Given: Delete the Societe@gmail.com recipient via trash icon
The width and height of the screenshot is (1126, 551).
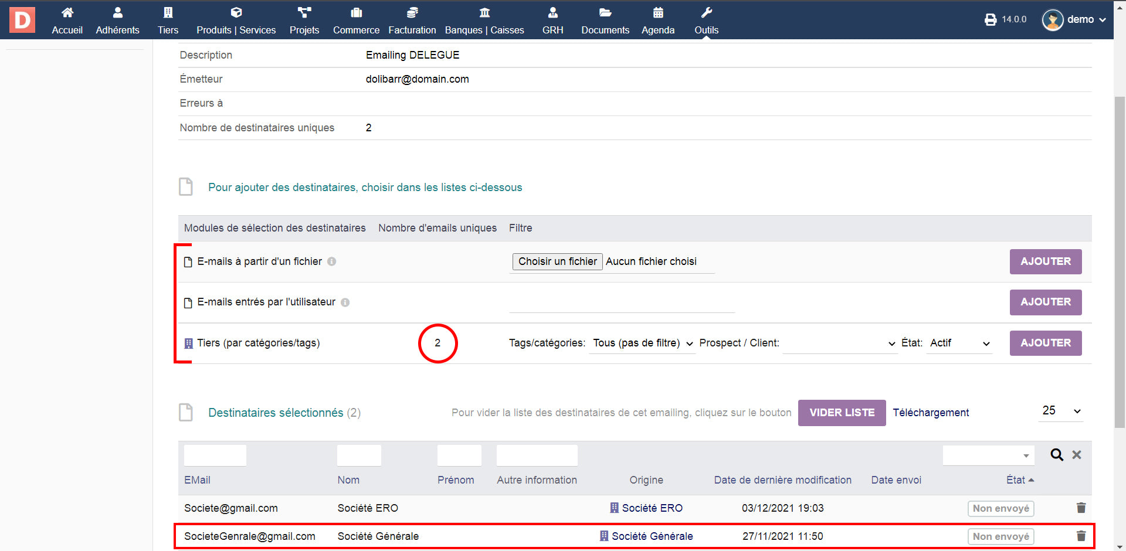Looking at the screenshot, I should [x=1081, y=508].
